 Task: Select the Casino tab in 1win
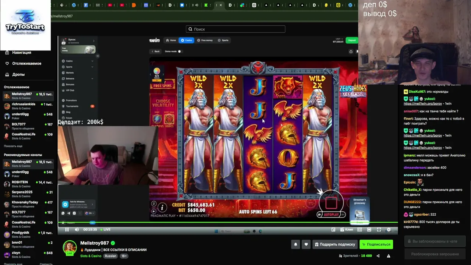[x=187, y=40]
